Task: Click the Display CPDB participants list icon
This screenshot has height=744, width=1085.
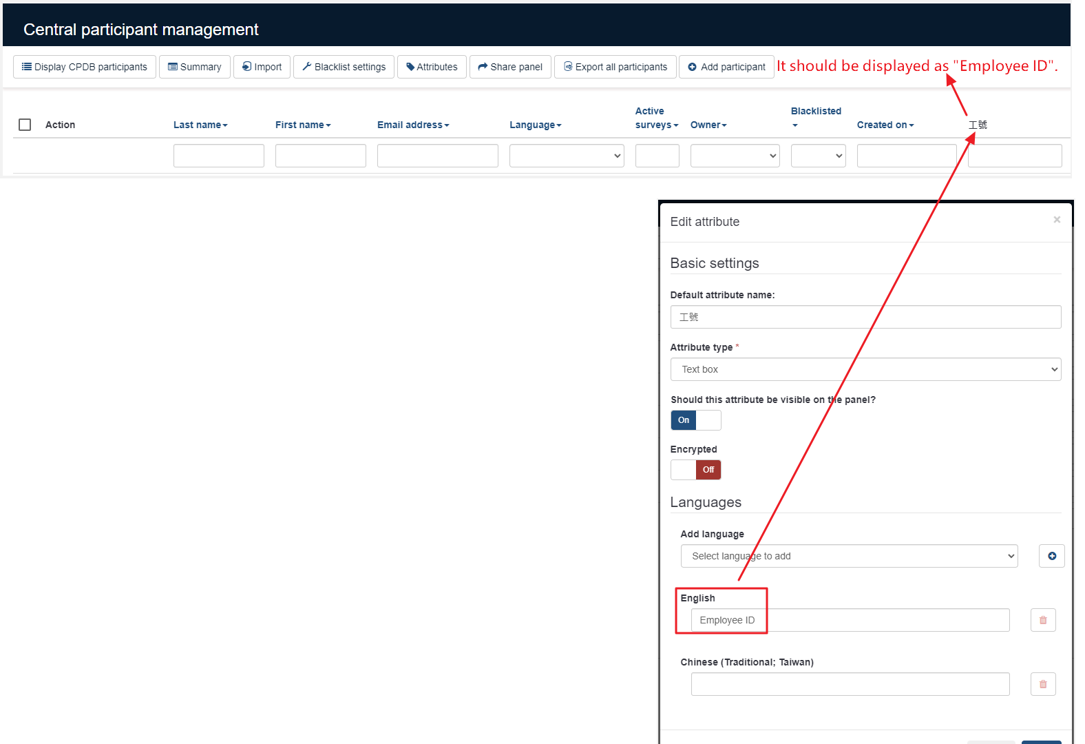Action: (x=27, y=67)
